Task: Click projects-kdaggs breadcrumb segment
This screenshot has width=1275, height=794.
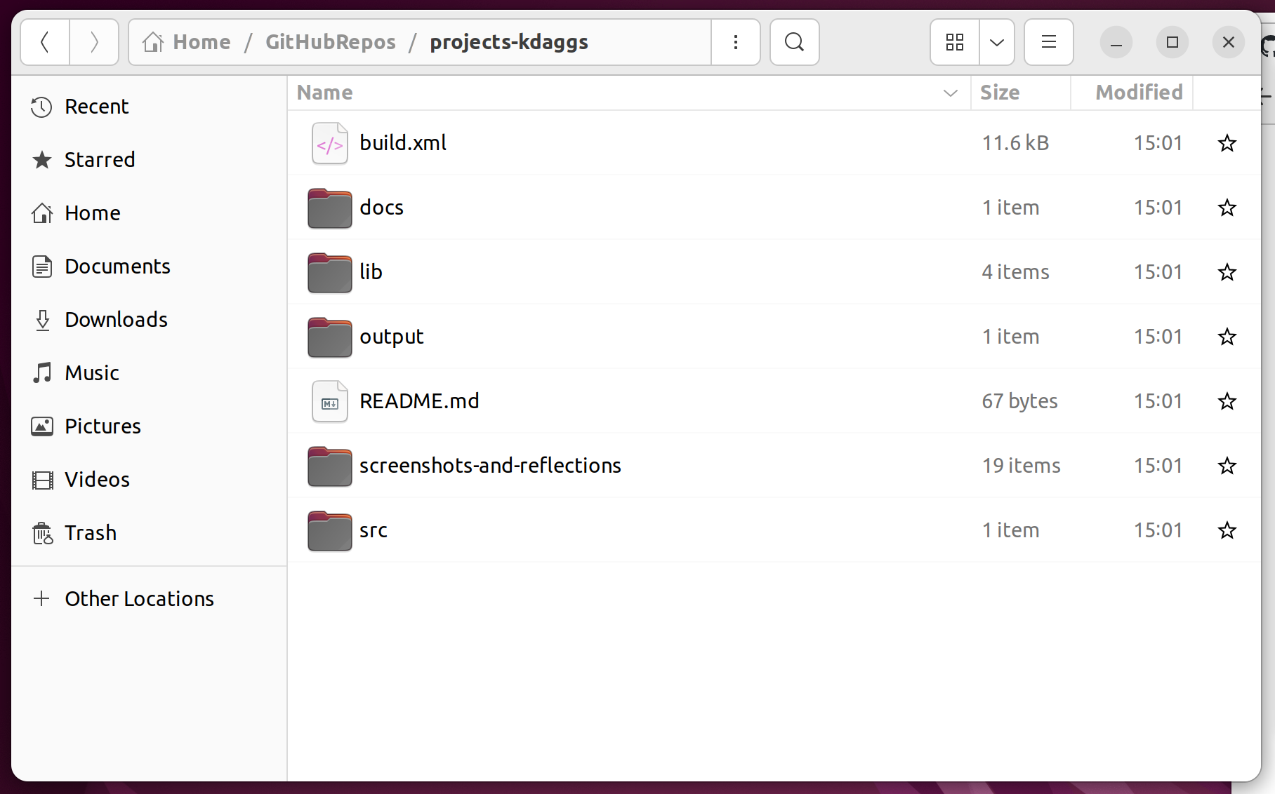Action: coord(509,42)
